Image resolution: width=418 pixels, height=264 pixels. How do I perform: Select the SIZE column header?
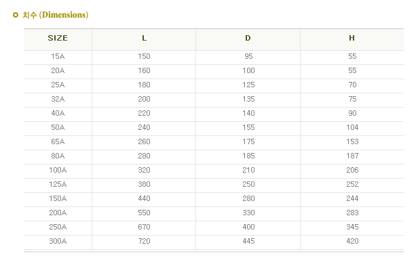pos(58,38)
